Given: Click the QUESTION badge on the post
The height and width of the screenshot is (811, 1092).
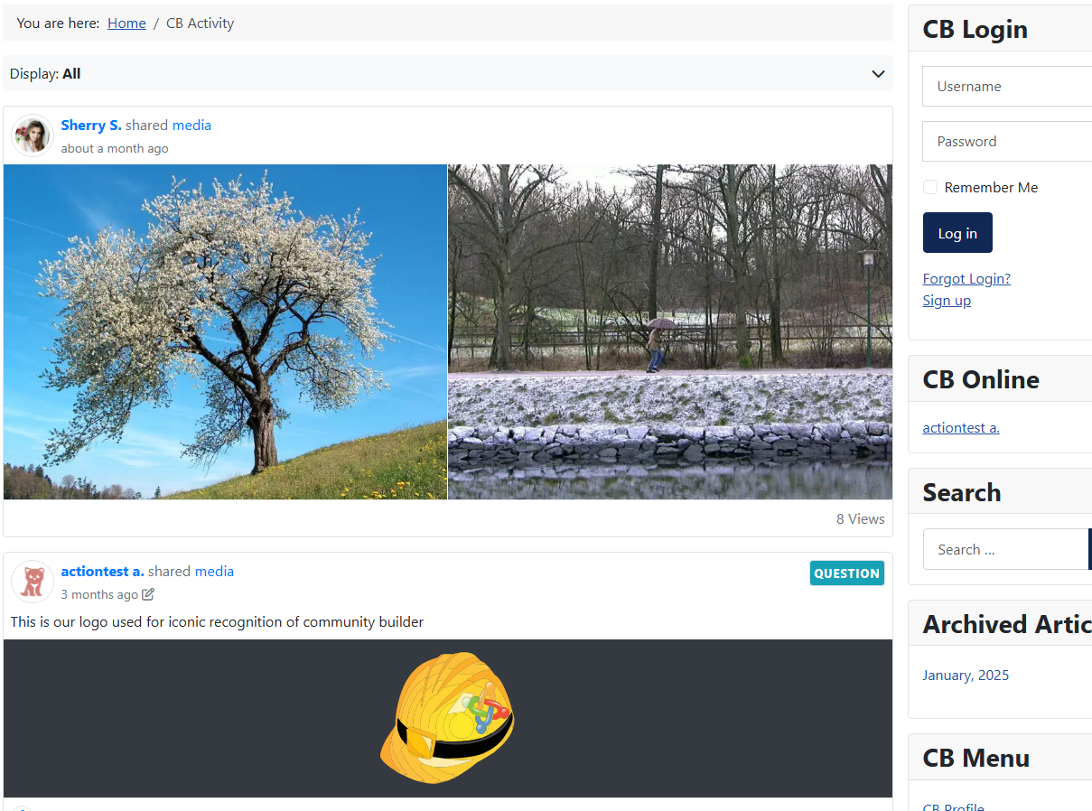Looking at the screenshot, I should pos(846,573).
